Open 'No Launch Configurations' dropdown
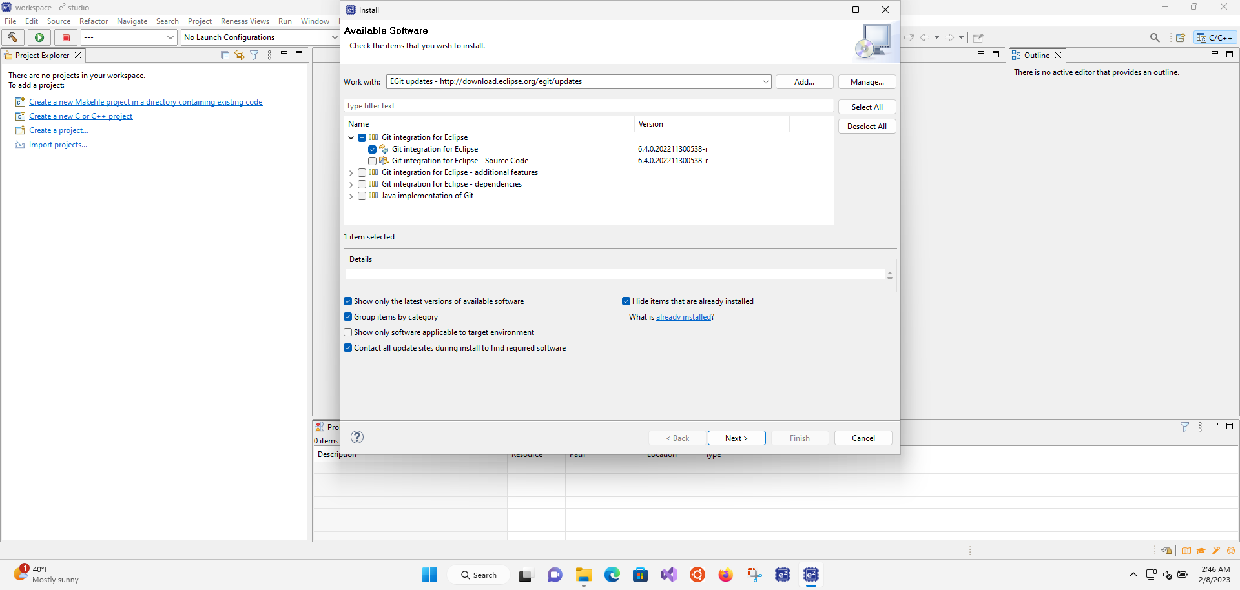 (x=335, y=37)
